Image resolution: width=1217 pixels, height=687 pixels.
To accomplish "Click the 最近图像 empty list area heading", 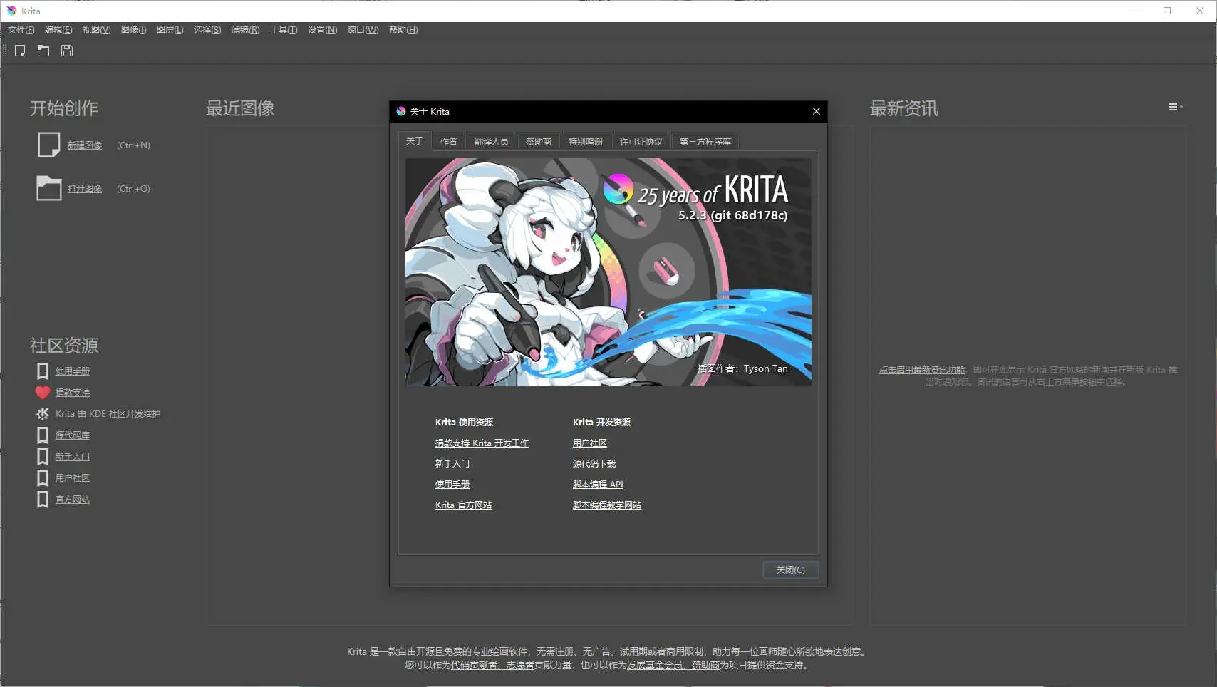I will [x=240, y=108].
